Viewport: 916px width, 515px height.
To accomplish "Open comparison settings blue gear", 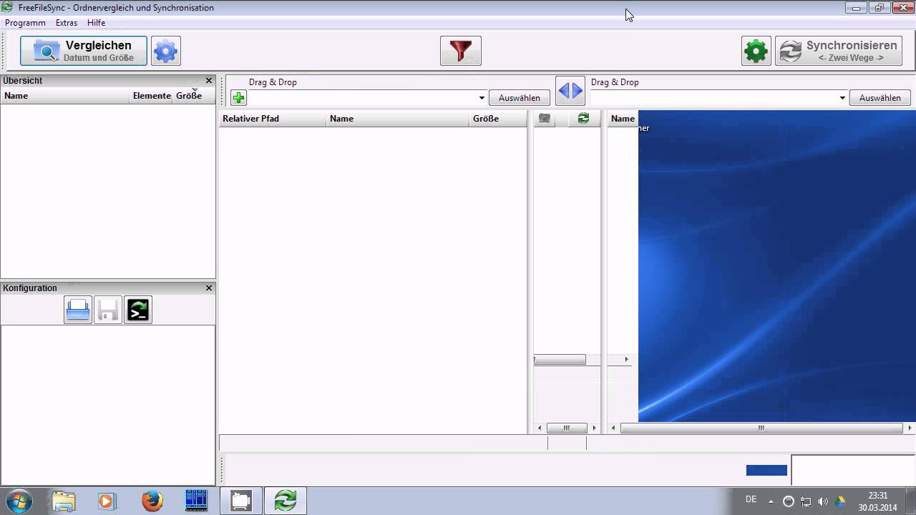I will (x=166, y=51).
